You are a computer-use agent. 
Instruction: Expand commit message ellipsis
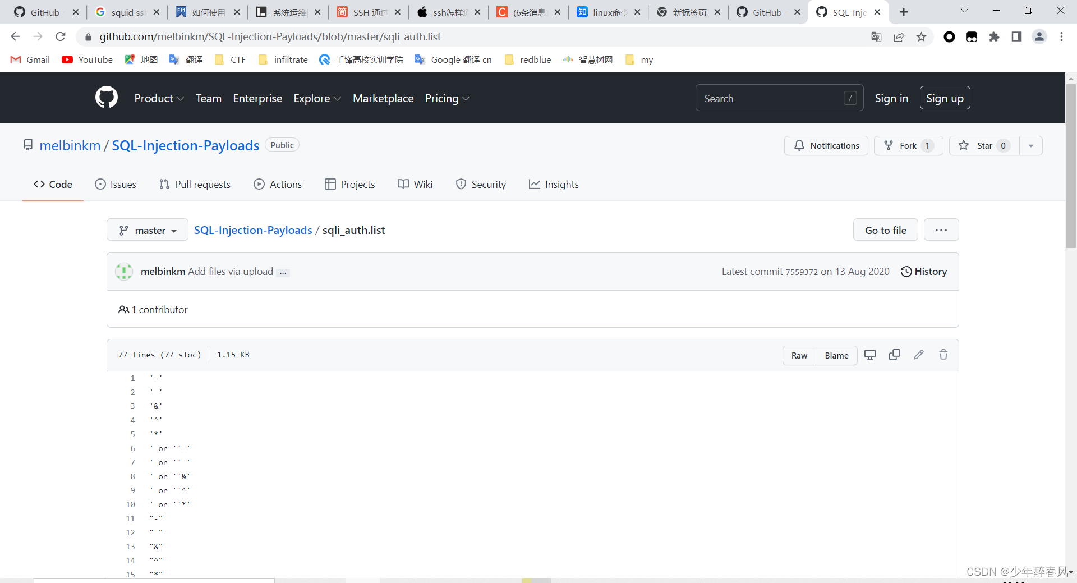click(283, 272)
